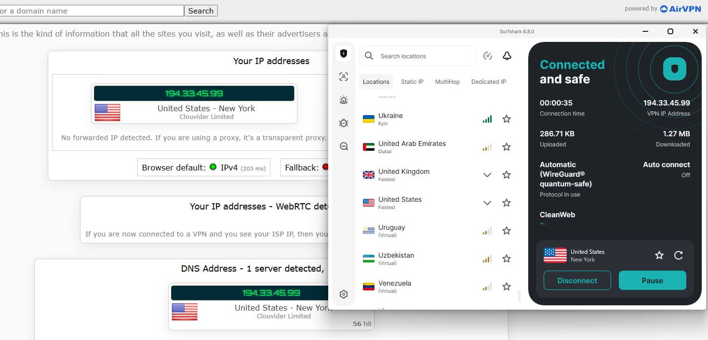Minimize the Surfshark window
The width and height of the screenshot is (708, 340).
point(645,31)
